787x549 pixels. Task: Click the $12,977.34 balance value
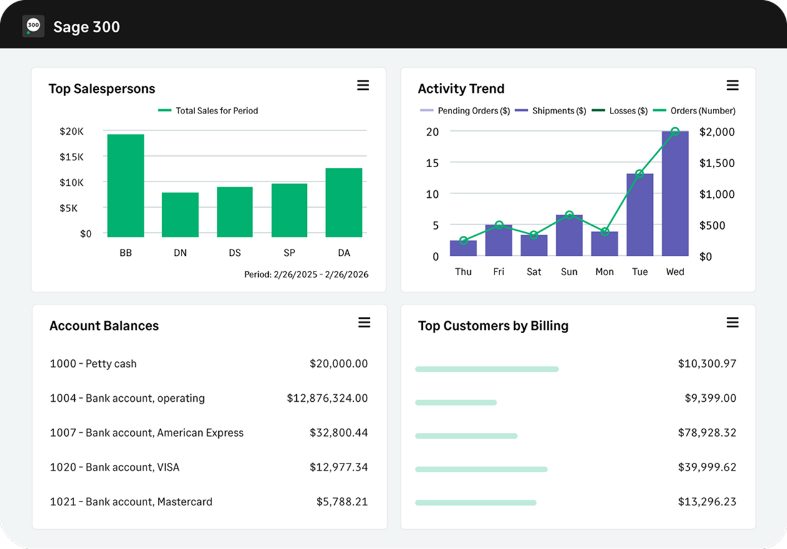pos(339,467)
